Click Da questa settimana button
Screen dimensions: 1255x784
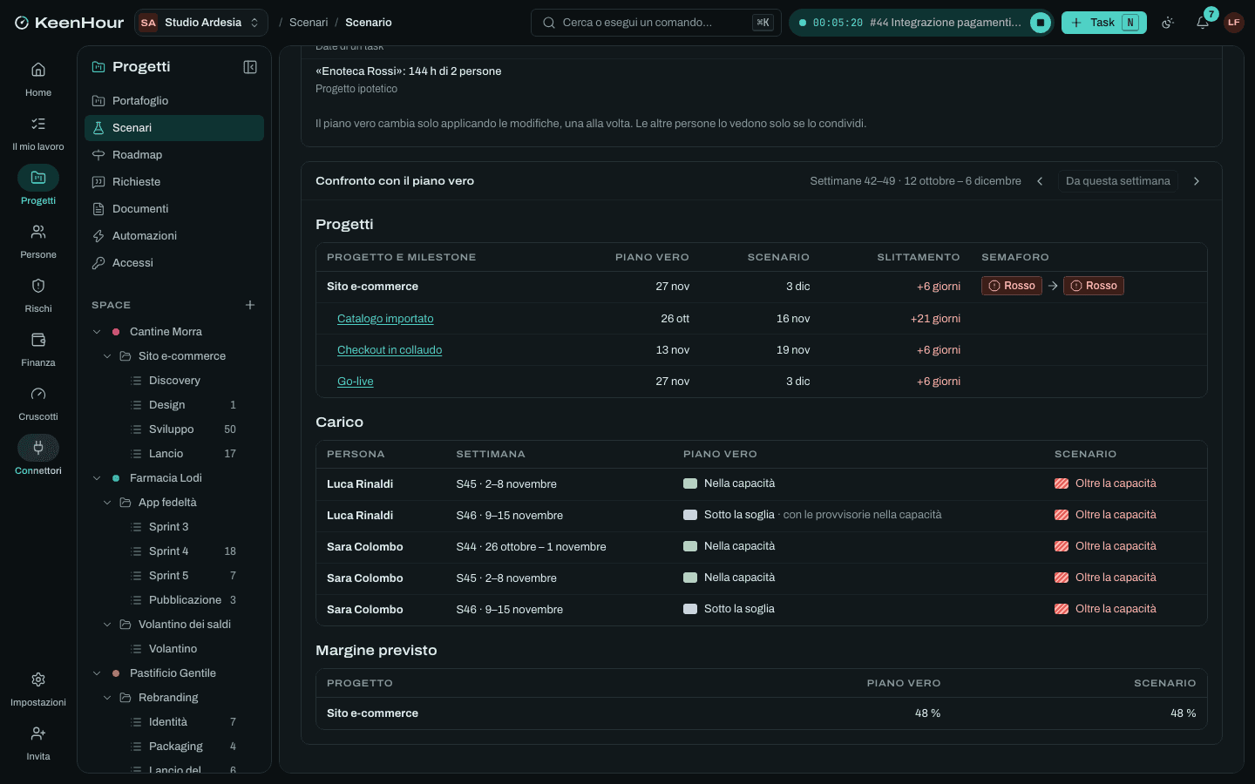click(x=1117, y=181)
